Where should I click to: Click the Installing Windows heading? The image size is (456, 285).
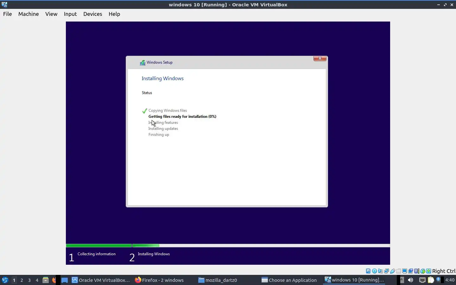(162, 79)
